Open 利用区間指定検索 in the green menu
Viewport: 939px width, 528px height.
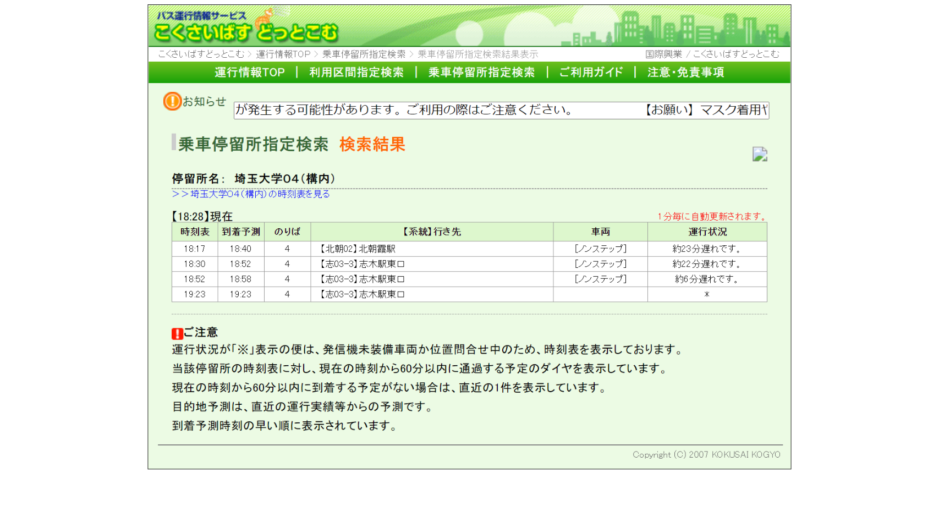point(356,73)
